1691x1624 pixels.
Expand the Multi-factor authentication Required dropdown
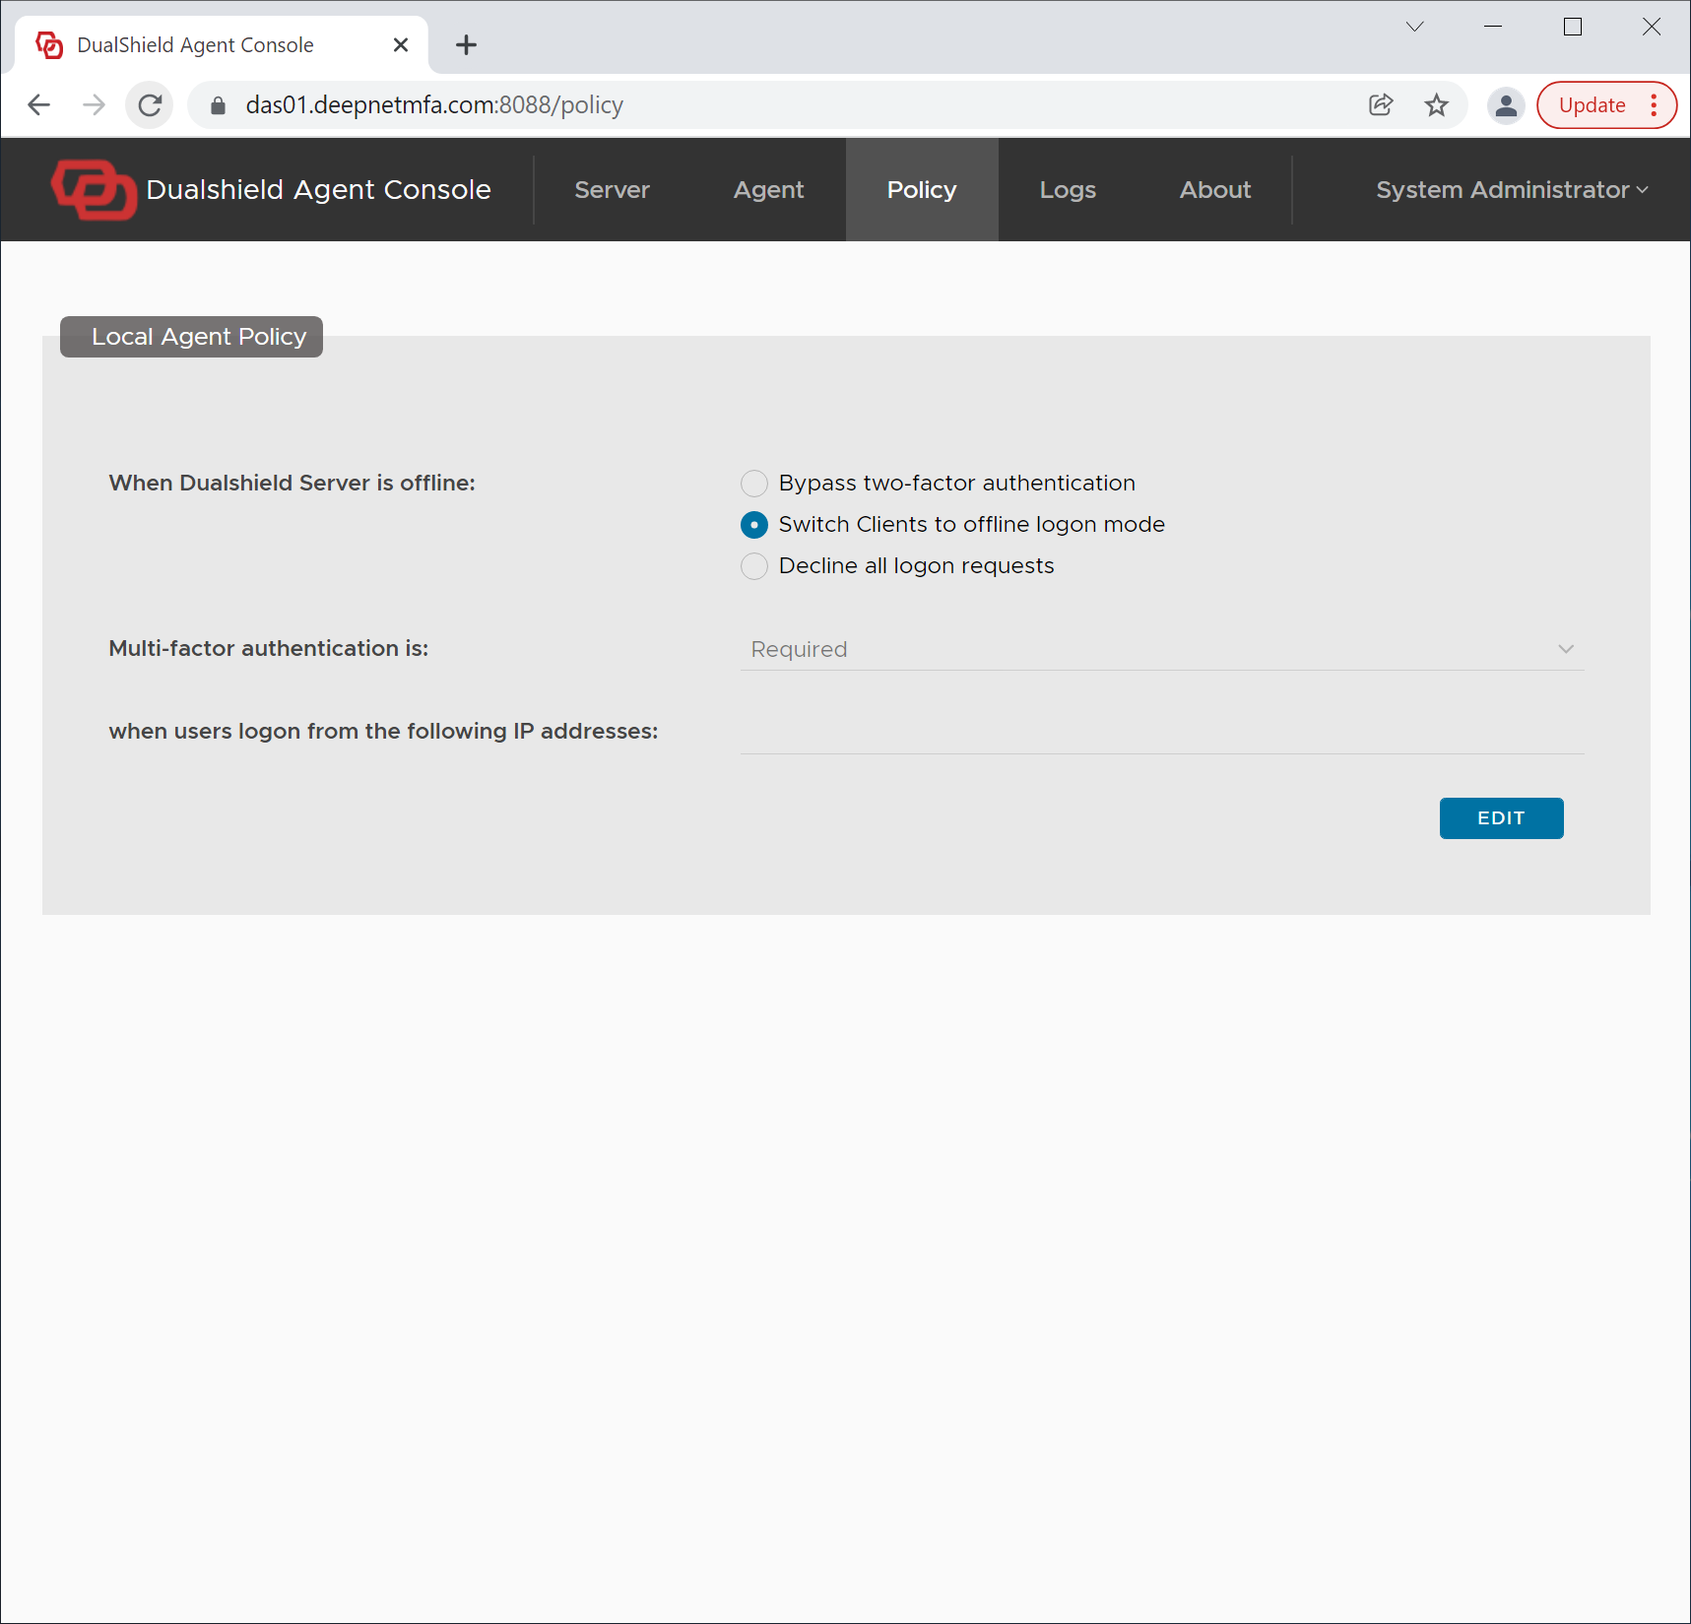click(x=1161, y=649)
